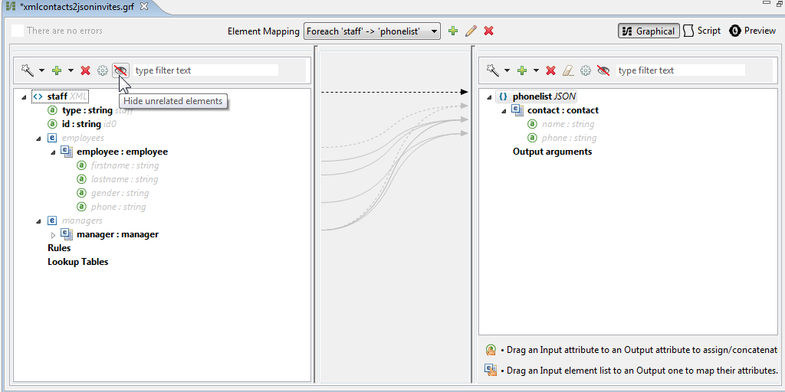The width and height of the screenshot is (785, 392).
Task: Click the wand icon in the input panel
Action: pos(27,70)
